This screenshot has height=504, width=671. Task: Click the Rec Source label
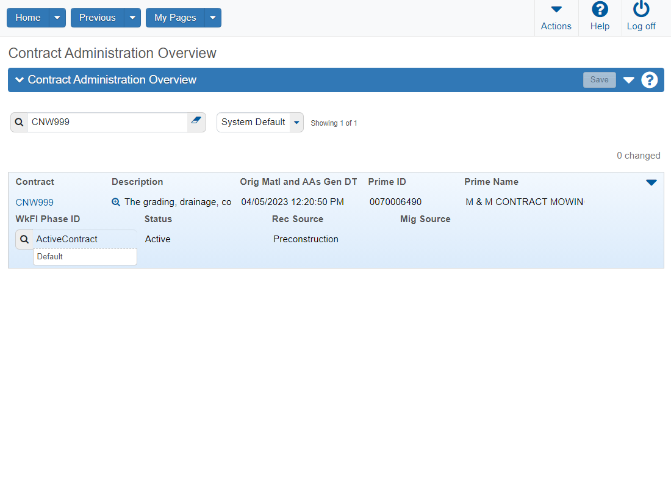point(298,219)
